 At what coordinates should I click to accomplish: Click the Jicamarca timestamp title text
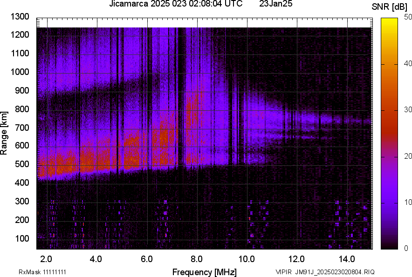click(x=176, y=4)
